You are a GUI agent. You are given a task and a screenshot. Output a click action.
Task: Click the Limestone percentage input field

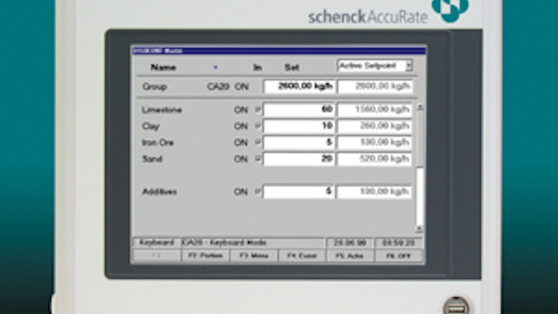299,109
